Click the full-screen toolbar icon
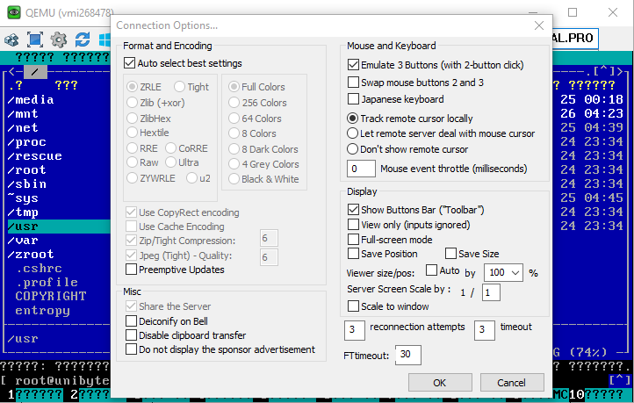The height and width of the screenshot is (403, 634). [35, 40]
